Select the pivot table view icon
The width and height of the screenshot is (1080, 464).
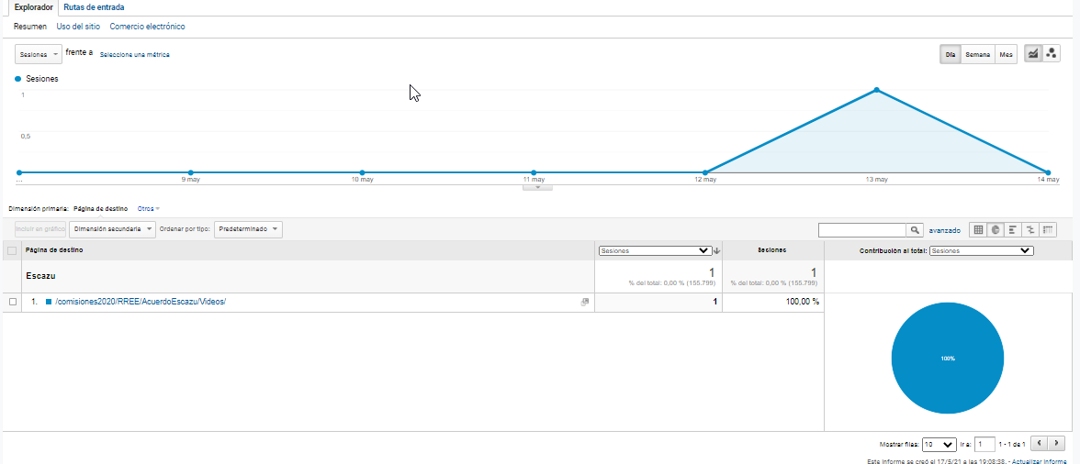(x=1048, y=230)
